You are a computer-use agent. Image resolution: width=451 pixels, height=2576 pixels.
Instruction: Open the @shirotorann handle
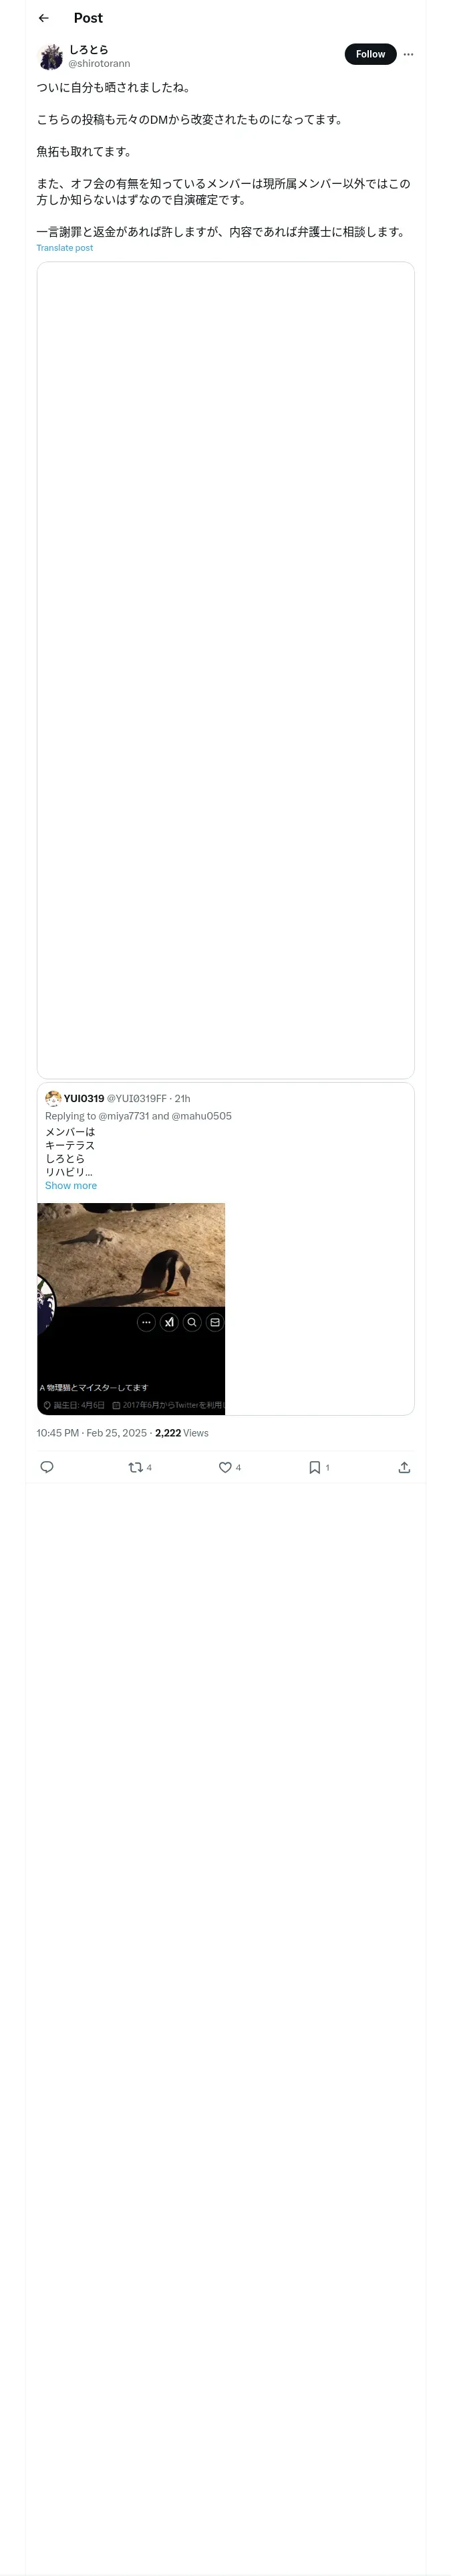click(99, 63)
